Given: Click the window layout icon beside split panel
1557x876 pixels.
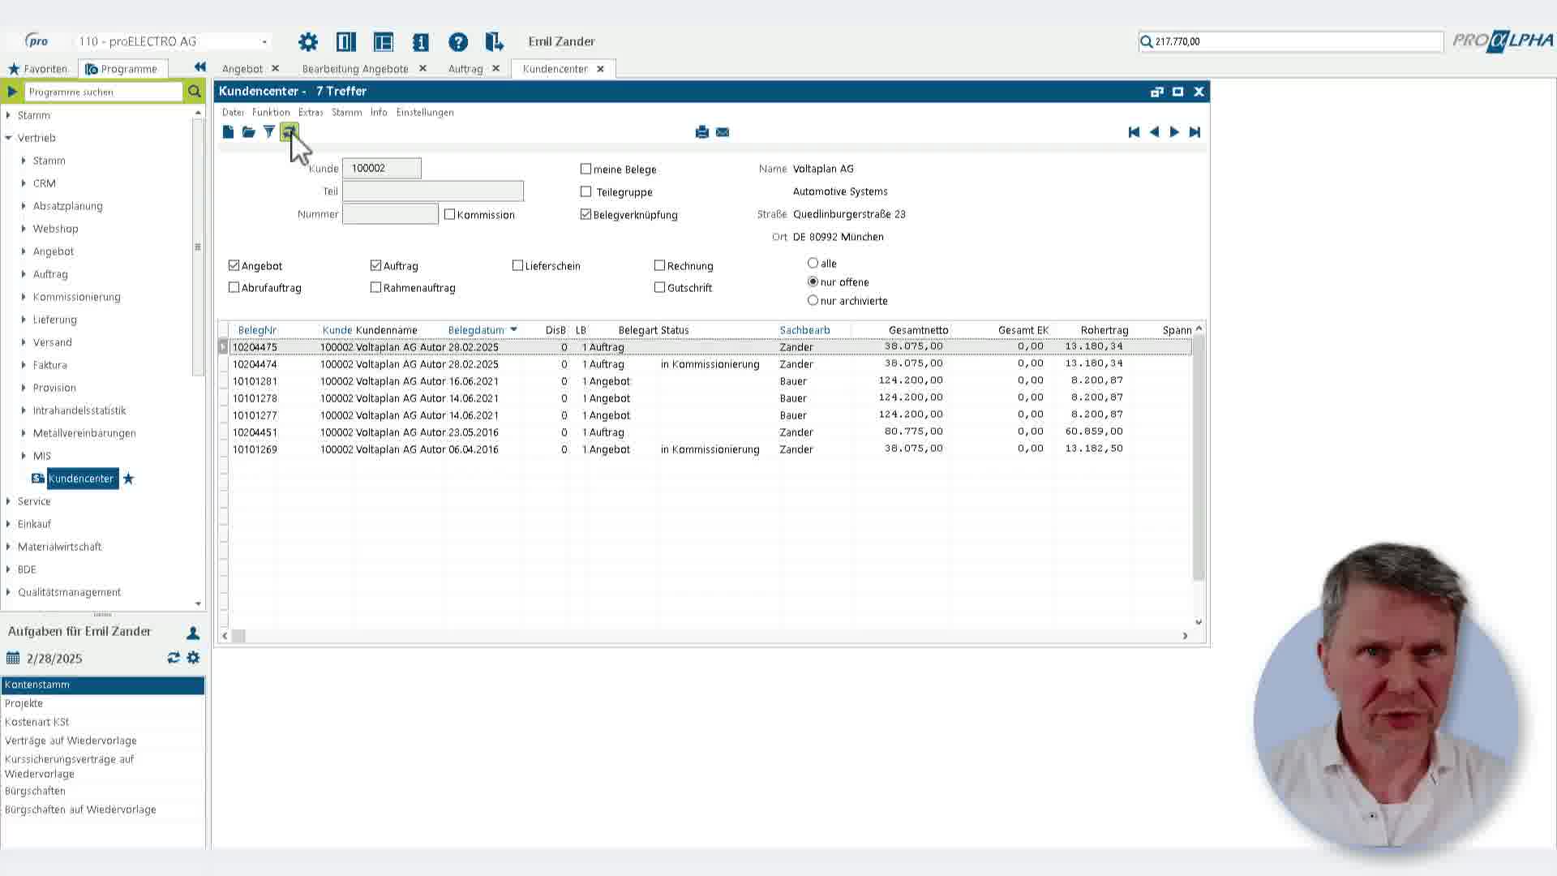Looking at the screenshot, I should (384, 41).
